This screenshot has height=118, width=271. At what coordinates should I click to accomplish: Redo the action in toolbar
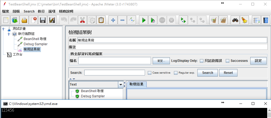(x=73, y=20)
